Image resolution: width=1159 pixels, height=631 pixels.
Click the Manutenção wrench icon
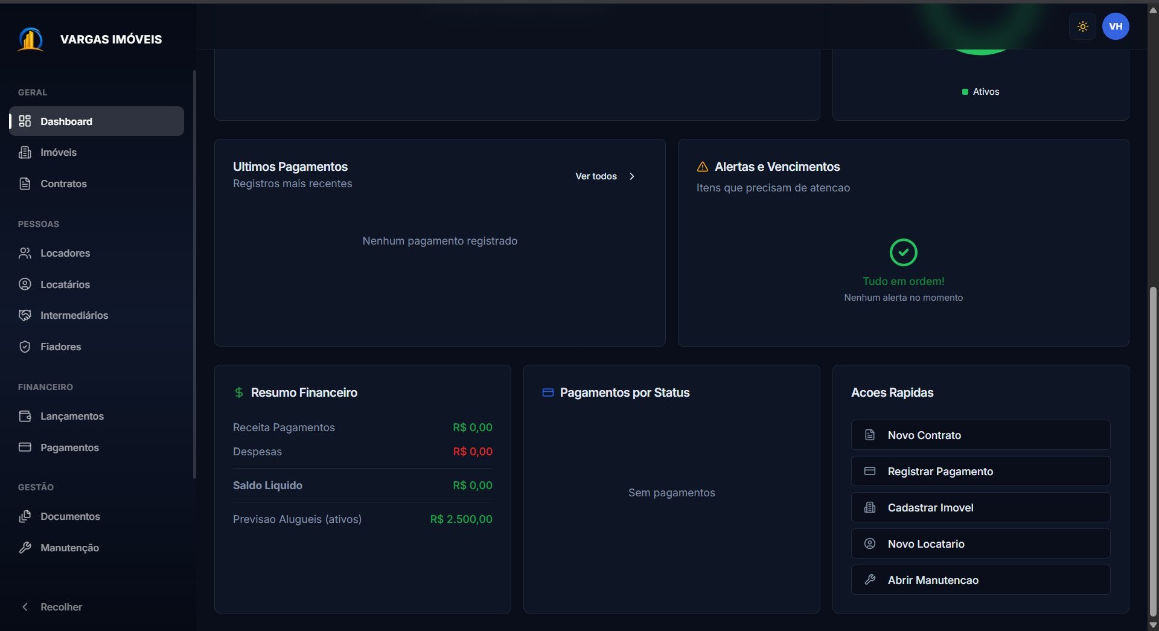pyautogui.click(x=25, y=548)
